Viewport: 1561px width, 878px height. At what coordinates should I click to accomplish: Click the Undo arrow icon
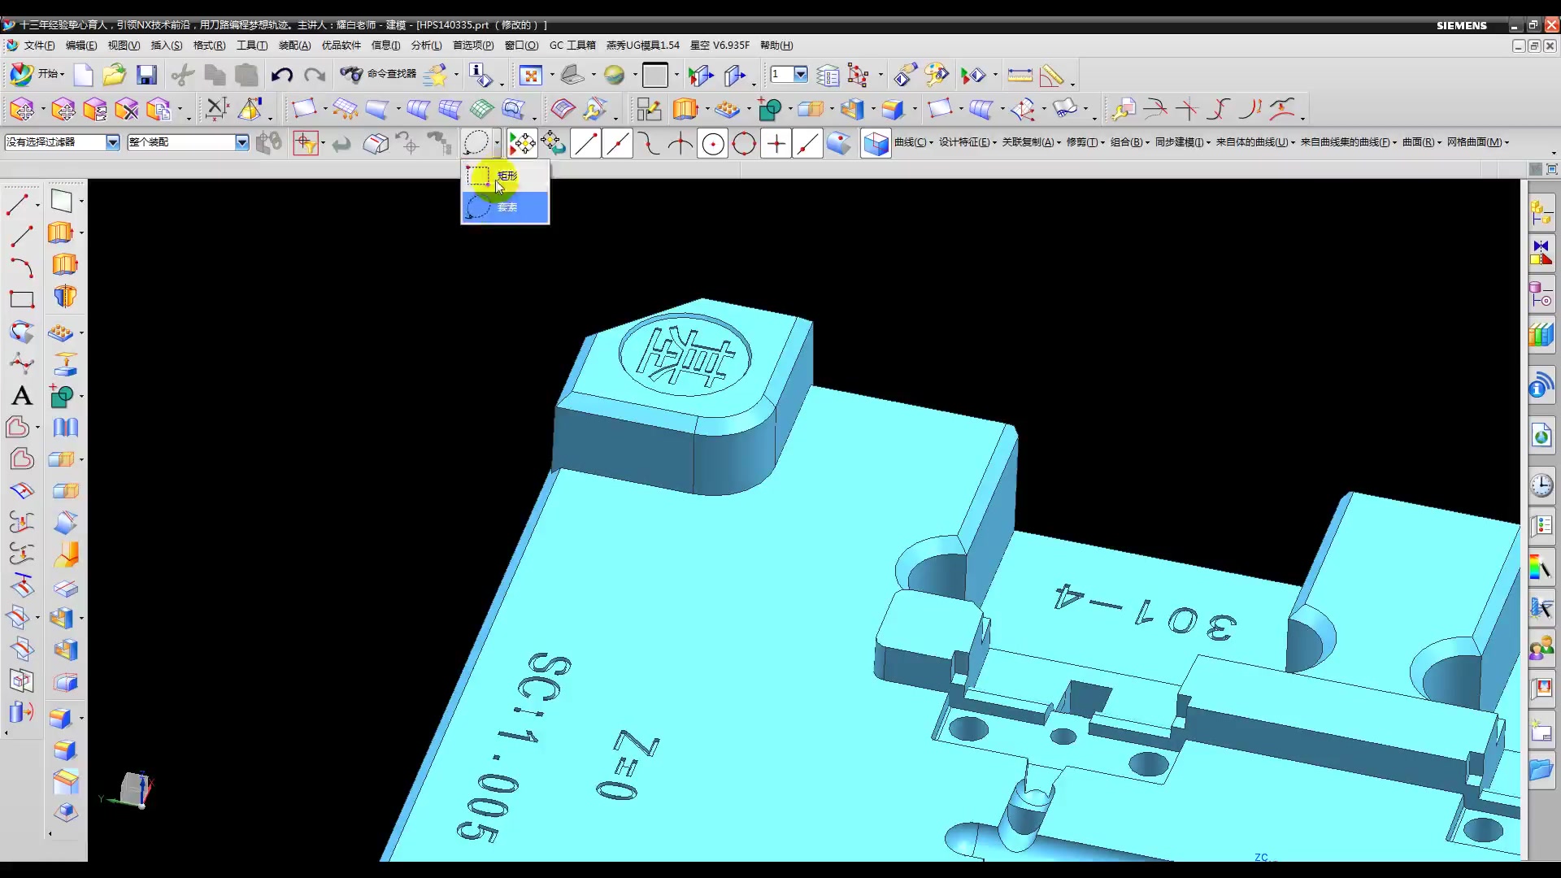pos(281,76)
